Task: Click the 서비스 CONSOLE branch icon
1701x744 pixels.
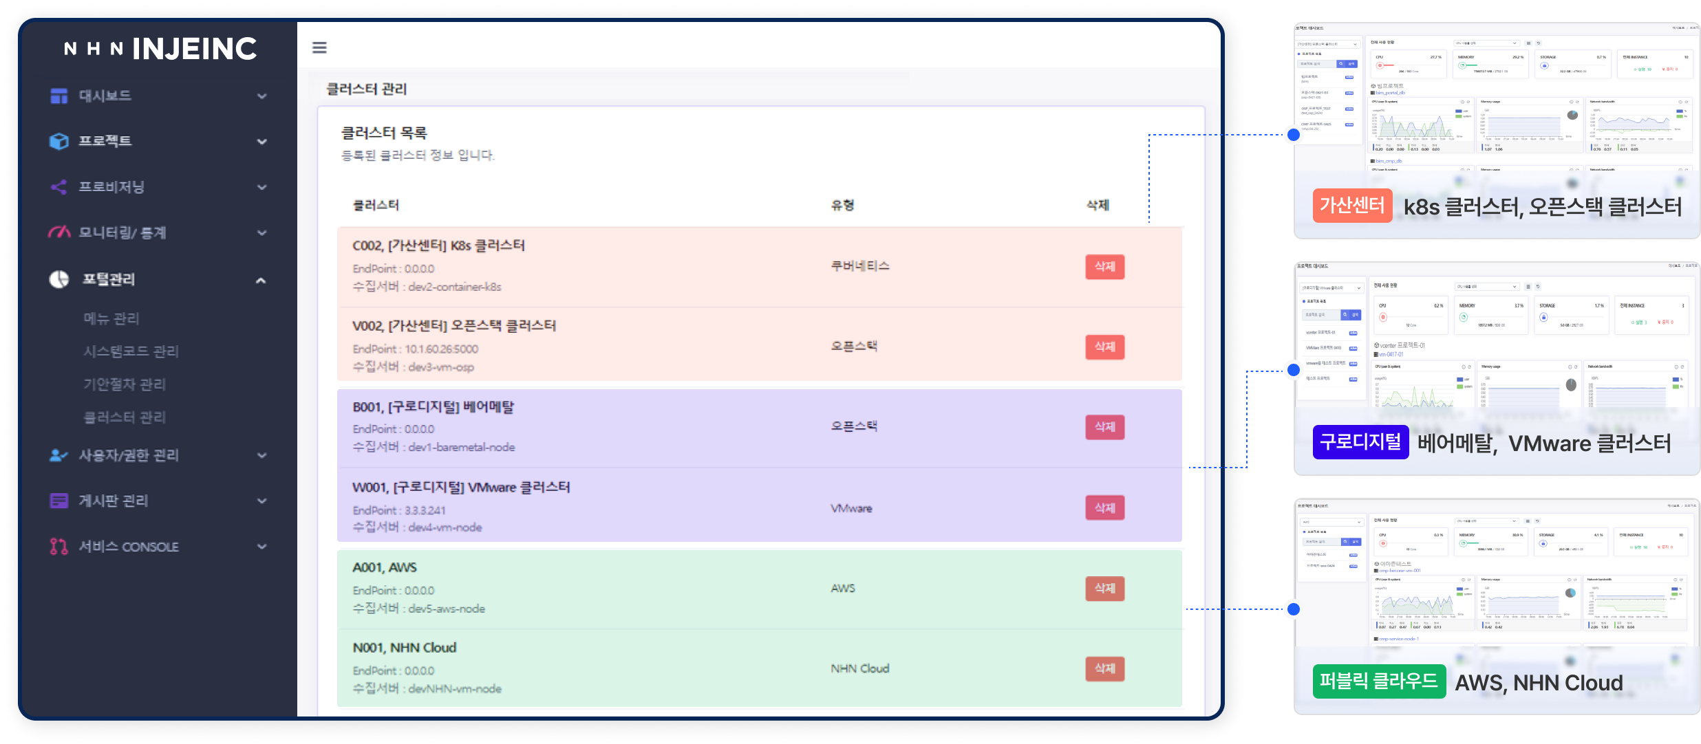Action: tap(59, 547)
